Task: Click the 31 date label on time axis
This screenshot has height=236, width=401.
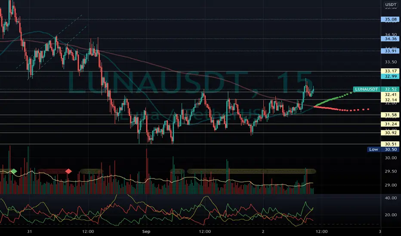Action: [30, 232]
